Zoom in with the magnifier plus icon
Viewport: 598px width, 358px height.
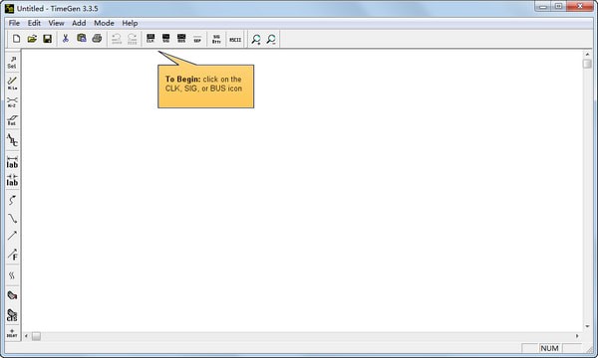coord(256,39)
